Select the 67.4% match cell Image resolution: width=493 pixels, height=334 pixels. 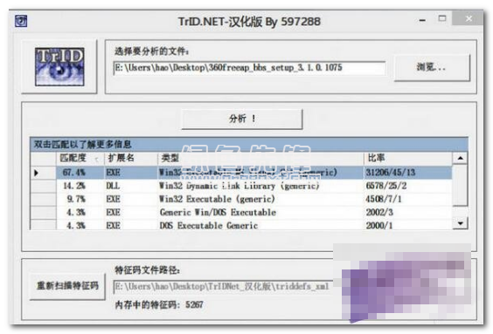click(x=80, y=173)
